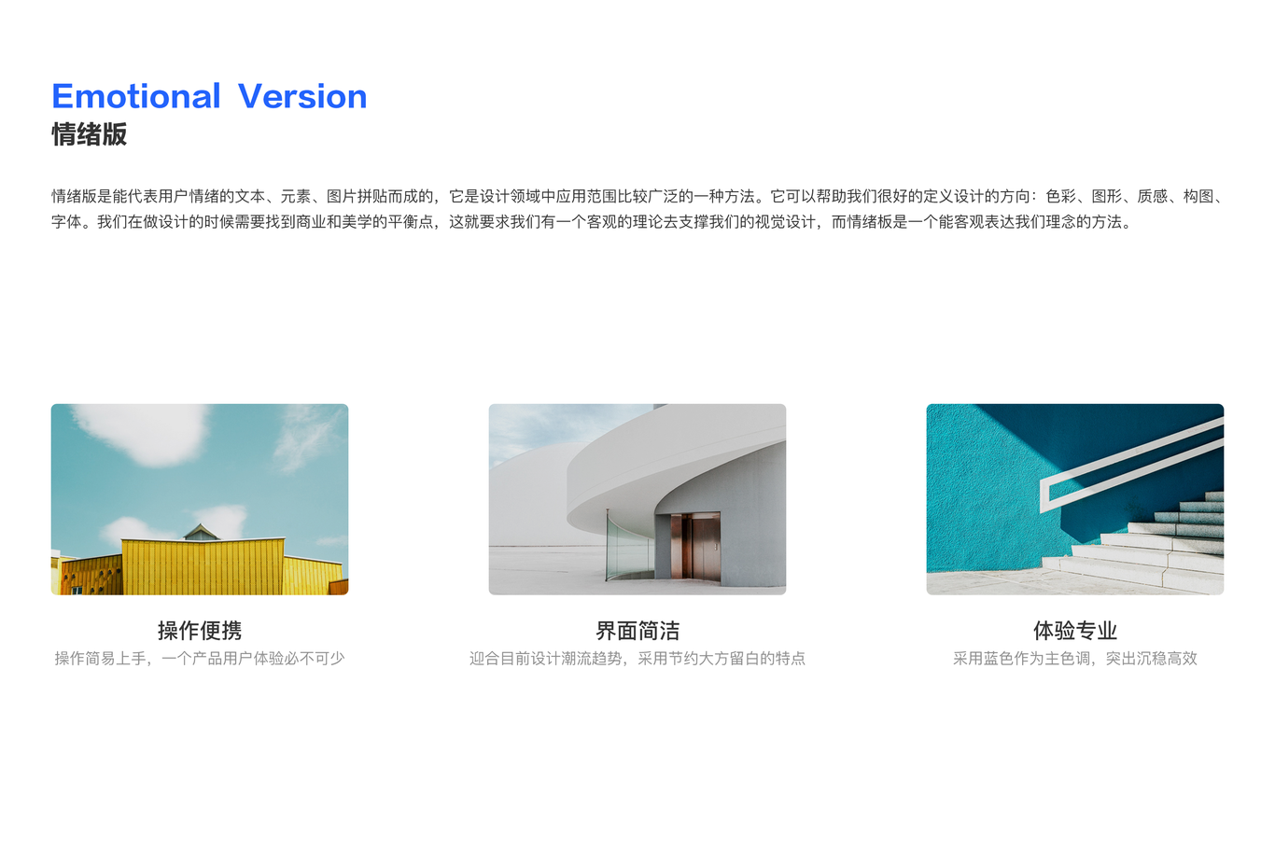Click the teal wall staircase photo
The height and width of the screenshot is (850, 1275).
1075,499
